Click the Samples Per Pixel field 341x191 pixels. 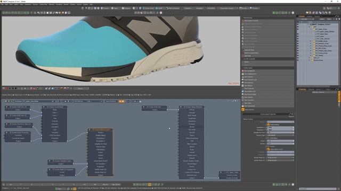pos(281,132)
